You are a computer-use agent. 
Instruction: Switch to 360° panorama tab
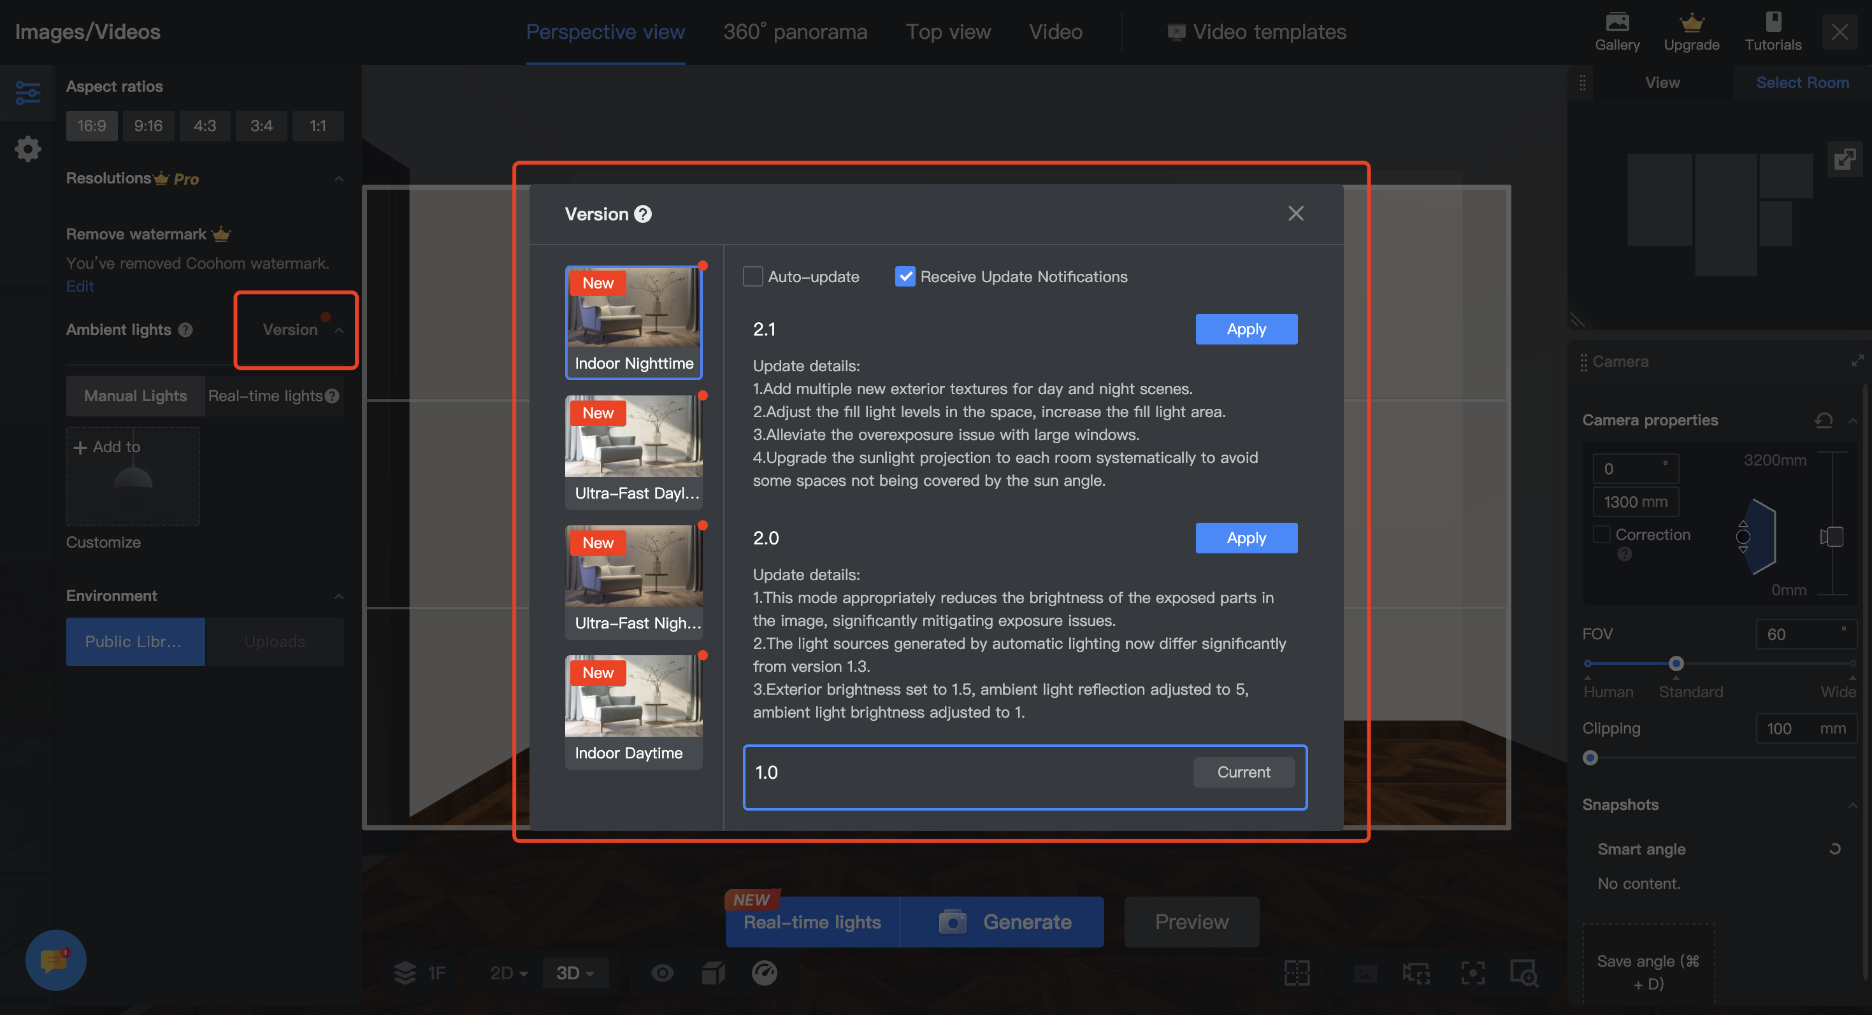(x=795, y=32)
